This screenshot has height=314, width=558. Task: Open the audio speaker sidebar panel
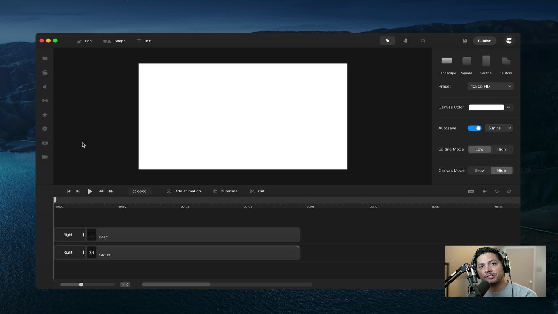(x=45, y=87)
